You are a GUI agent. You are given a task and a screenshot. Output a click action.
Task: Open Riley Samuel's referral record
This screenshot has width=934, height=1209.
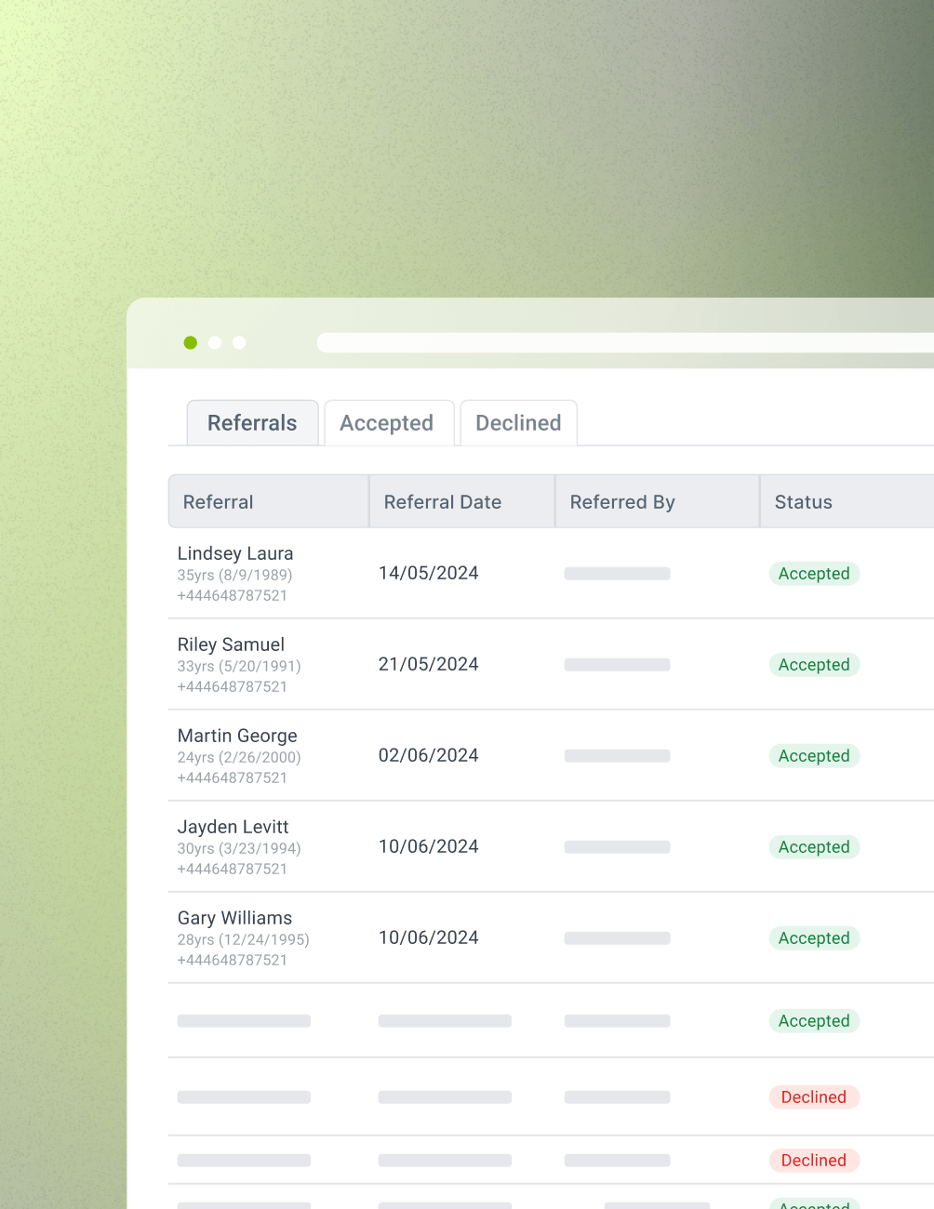click(231, 645)
